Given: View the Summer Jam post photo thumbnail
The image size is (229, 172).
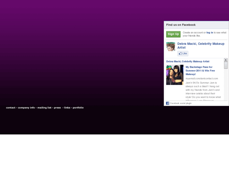Looking at the screenshot, I should pyautogui.click(x=175, y=75).
